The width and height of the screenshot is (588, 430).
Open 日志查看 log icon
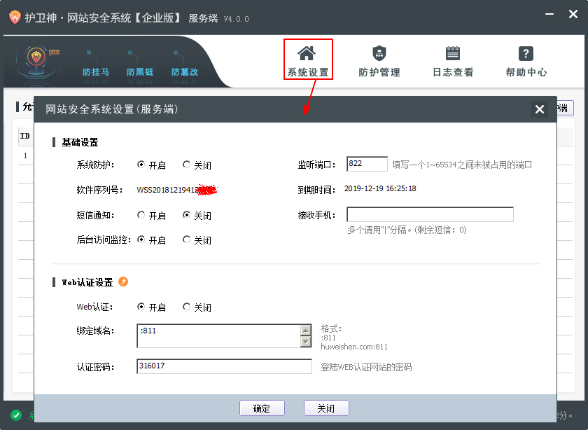point(452,54)
